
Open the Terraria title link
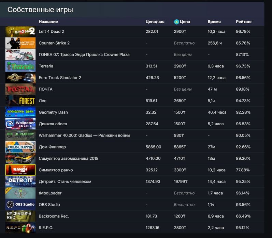coord(46,66)
